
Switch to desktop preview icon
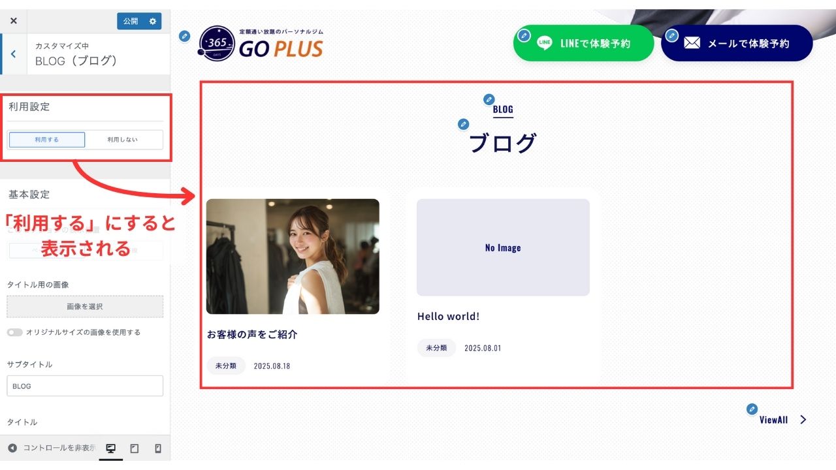tap(111, 448)
